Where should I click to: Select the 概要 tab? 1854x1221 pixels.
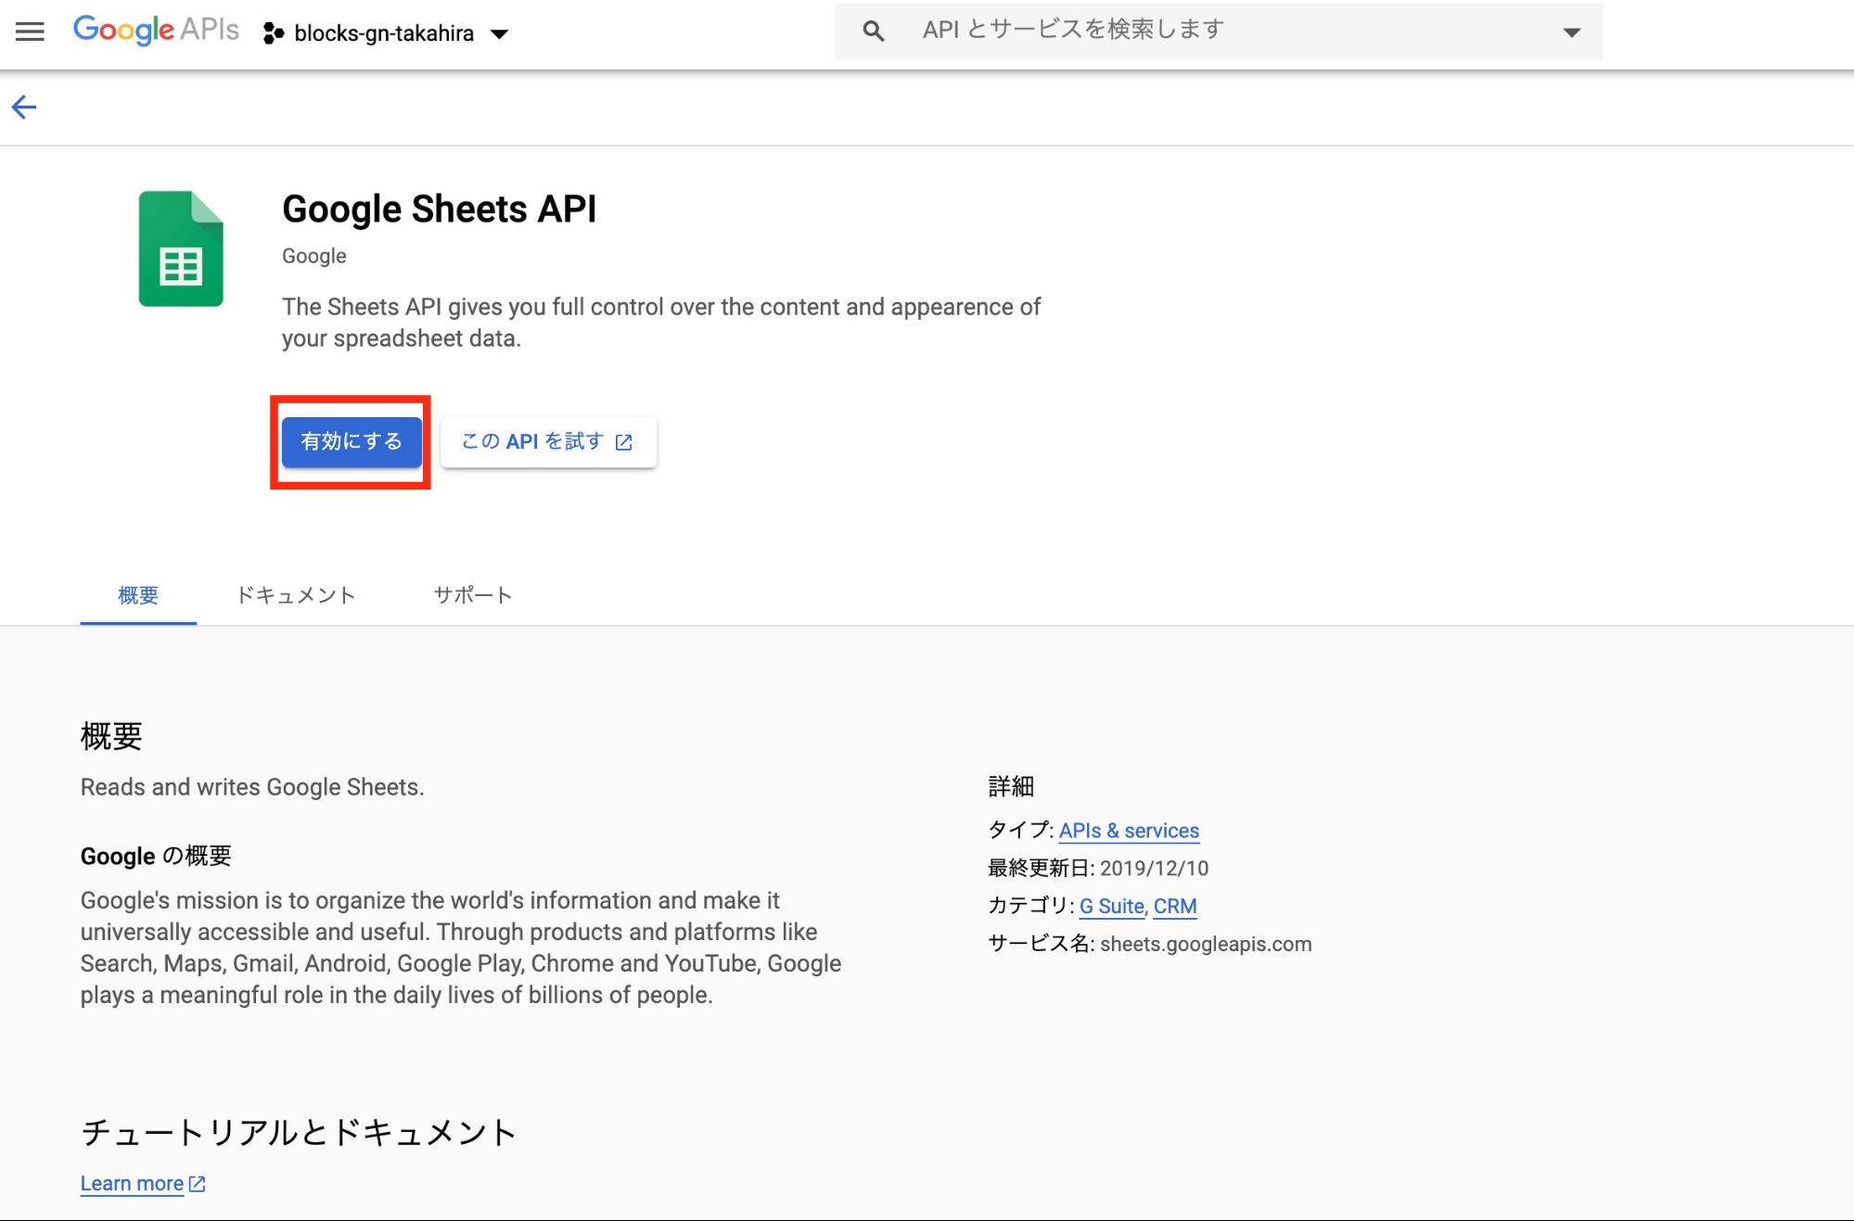138,595
